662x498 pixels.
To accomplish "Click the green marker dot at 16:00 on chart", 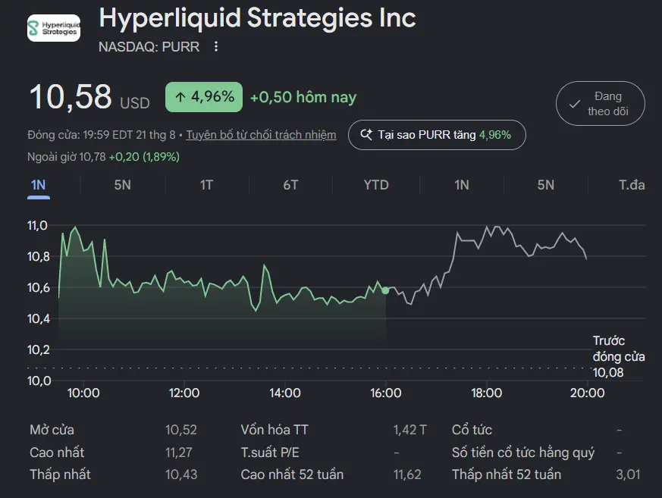I will [385, 290].
